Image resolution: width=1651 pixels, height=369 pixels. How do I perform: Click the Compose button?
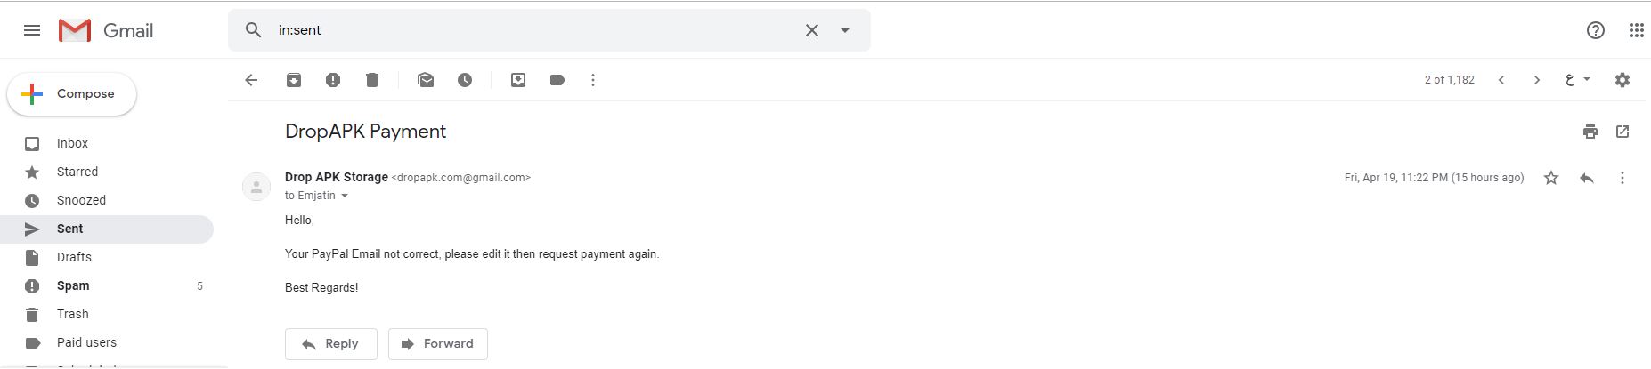(72, 94)
